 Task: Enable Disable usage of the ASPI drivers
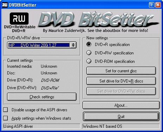(x=6, y=110)
